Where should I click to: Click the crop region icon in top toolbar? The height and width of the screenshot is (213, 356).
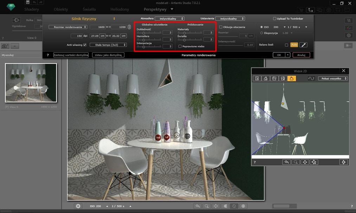coord(338,10)
